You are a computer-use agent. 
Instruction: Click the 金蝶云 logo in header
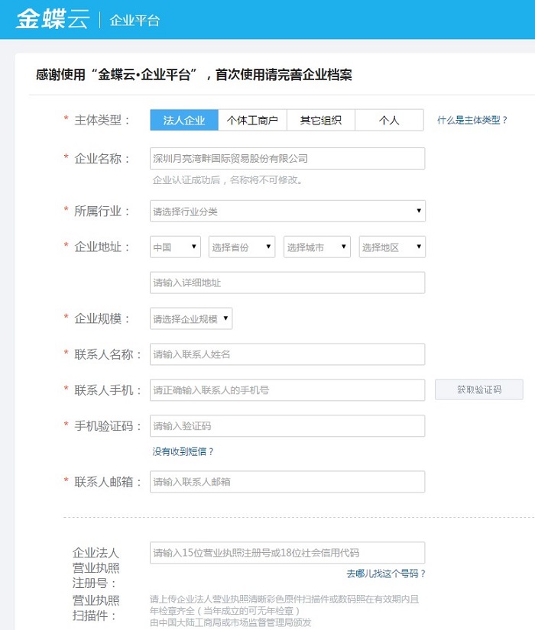point(52,20)
